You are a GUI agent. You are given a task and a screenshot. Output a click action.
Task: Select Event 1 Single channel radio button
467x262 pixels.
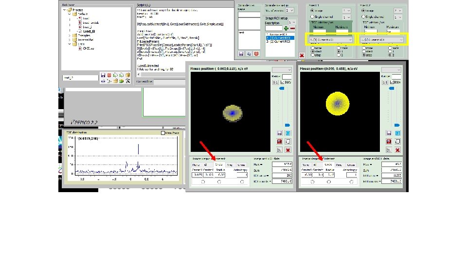[312, 16]
